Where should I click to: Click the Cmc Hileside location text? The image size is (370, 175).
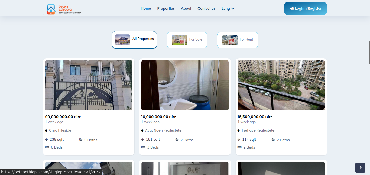60,130
